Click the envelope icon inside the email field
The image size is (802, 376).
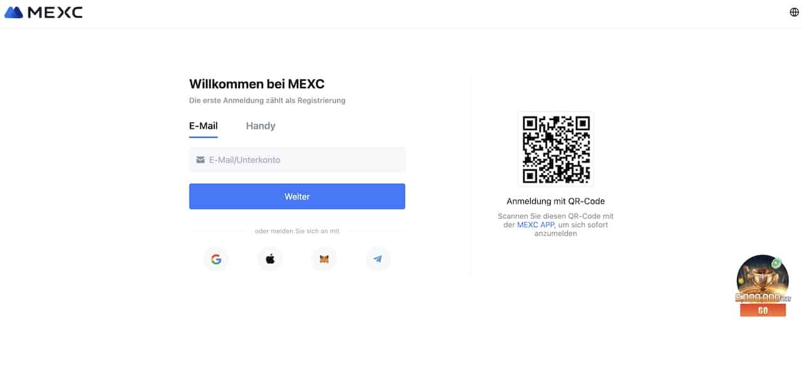(x=200, y=160)
